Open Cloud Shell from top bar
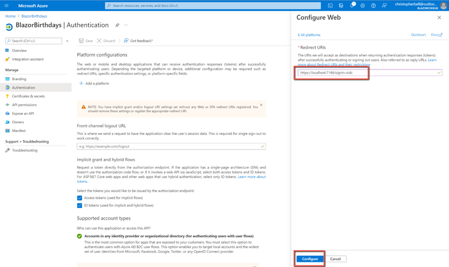 pyautogui.click(x=330, y=5)
